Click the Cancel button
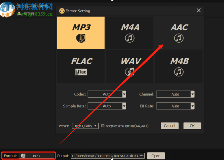This screenshot has width=224, height=160. [x=170, y=126]
